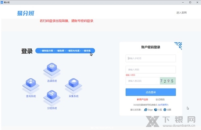The image size is (201, 130).
Task: Refresh the 729S captcha image
Action: 168,81
